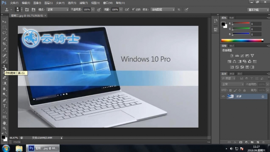Toggle the Brush panel icon in options bar
The width and height of the screenshot is (270, 152).
pyautogui.click(x=27, y=10)
